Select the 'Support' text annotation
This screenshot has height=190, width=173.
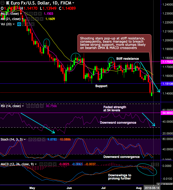pos(101,86)
